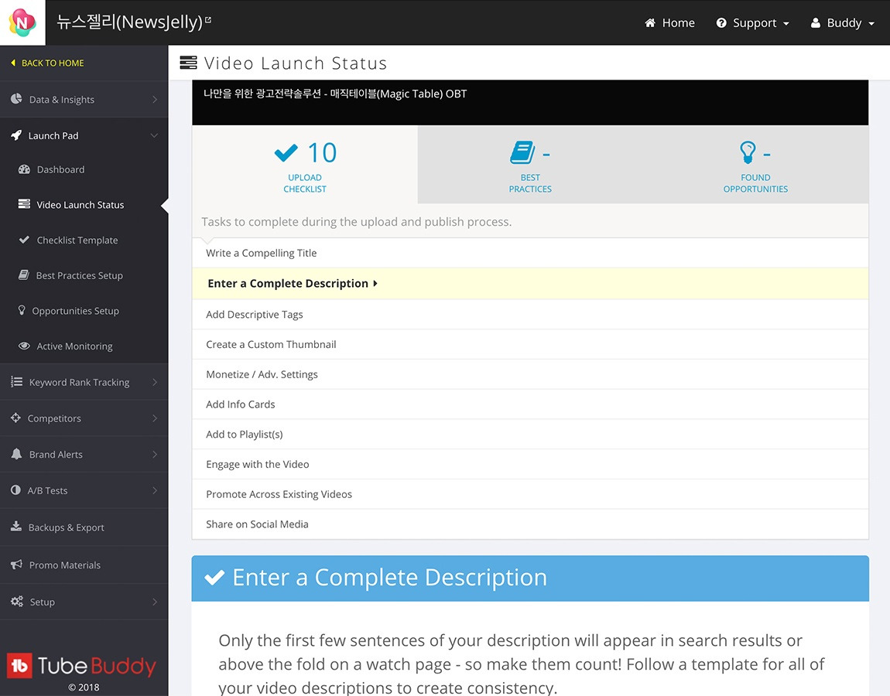Image resolution: width=890 pixels, height=696 pixels.
Task: Open the Support dropdown arrow
Action: (786, 24)
